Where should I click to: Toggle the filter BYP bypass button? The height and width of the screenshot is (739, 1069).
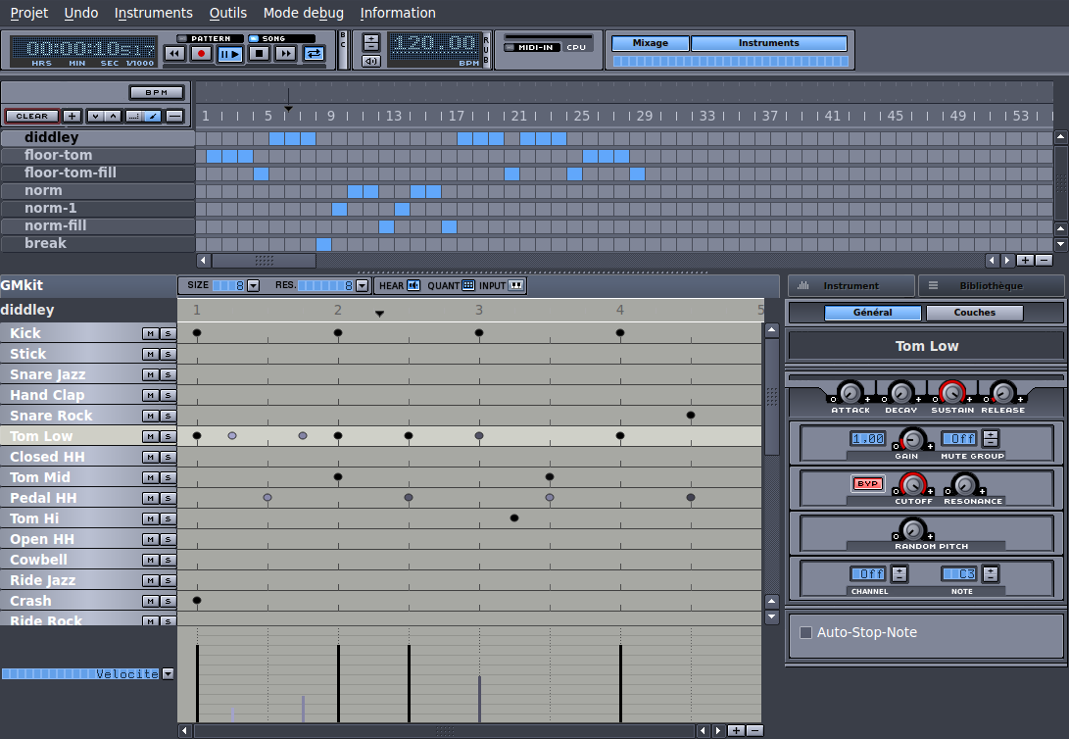[x=867, y=483]
